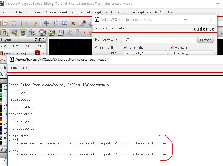Toggle AV all-visible in Layers panel
This screenshot has height=166, width=223.
pos(4,46)
